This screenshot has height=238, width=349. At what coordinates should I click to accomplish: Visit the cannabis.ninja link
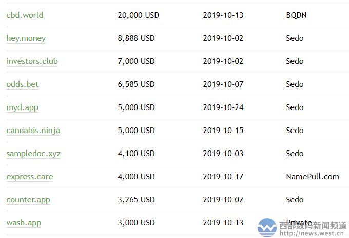coord(33,131)
